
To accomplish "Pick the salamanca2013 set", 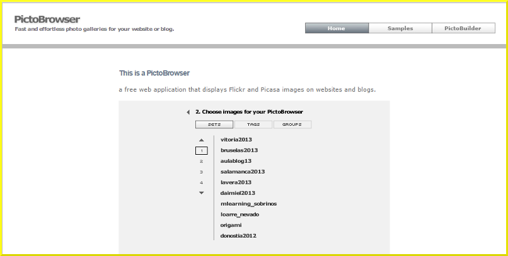I will (243, 172).
